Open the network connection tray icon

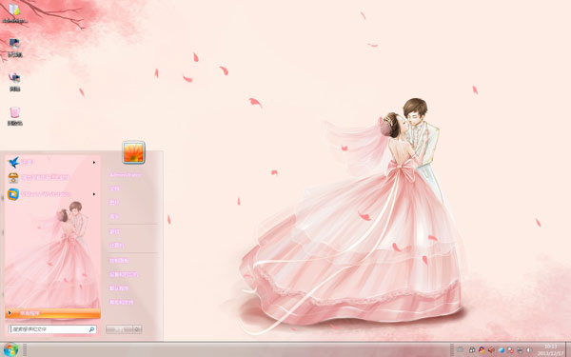pyautogui.click(x=520, y=350)
